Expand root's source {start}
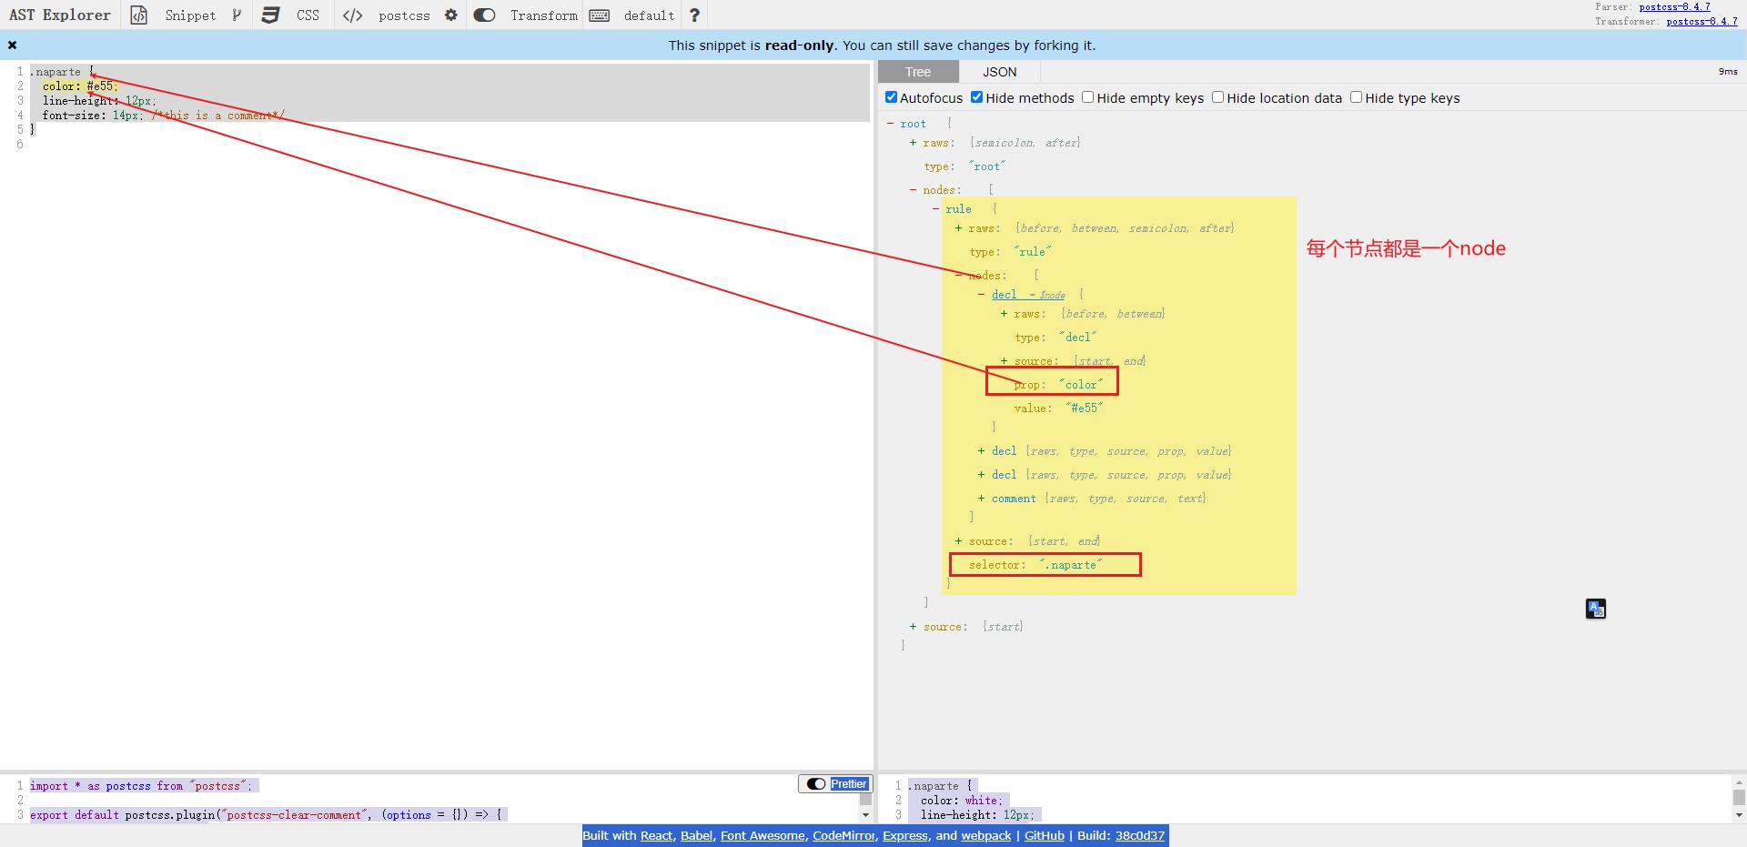 [913, 627]
